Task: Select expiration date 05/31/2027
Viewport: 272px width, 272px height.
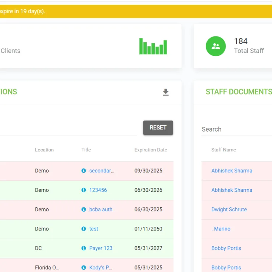Action: (148, 248)
